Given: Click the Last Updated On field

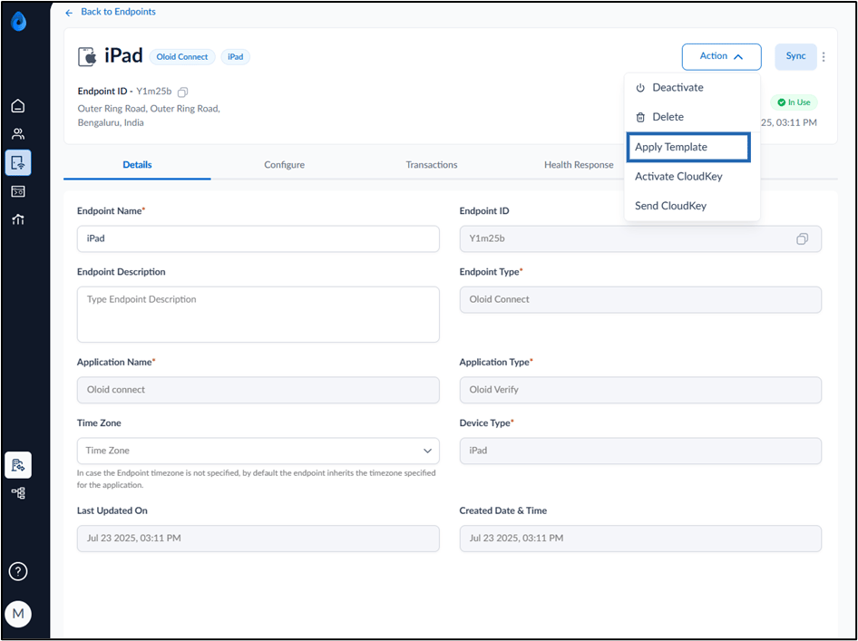Looking at the screenshot, I should point(258,539).
